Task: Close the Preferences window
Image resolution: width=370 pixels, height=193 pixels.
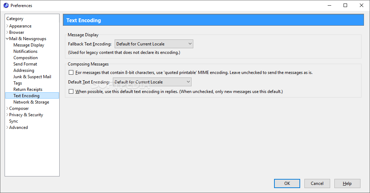Action: click(x=361, y=5)
